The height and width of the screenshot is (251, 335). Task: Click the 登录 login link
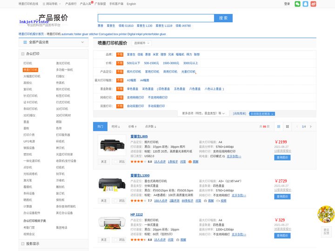coord(287,4)
